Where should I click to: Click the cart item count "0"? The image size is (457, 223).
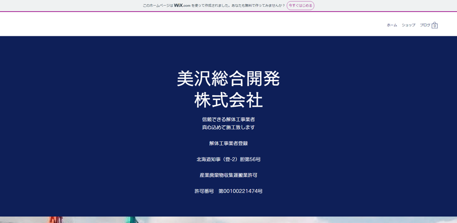(x=434, y=26)
